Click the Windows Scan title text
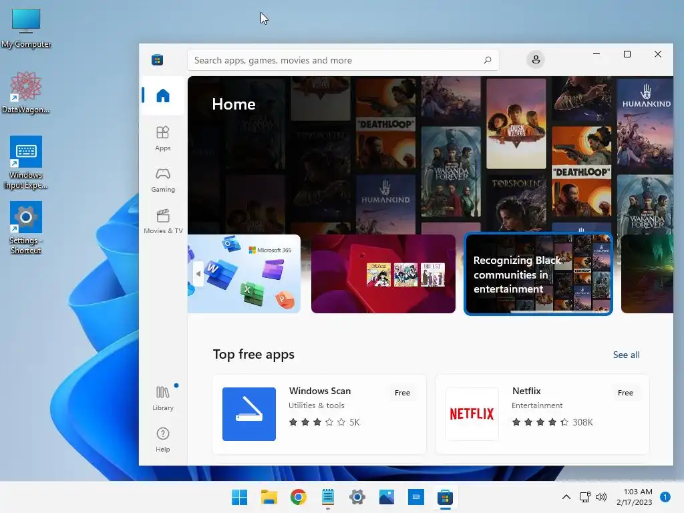The height and width of the screenshot is (513, 684). point(320,391)
